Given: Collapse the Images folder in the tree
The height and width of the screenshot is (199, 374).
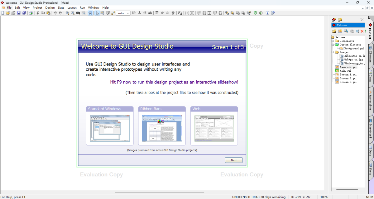Looking at the screenshot, I should (333, 52).
